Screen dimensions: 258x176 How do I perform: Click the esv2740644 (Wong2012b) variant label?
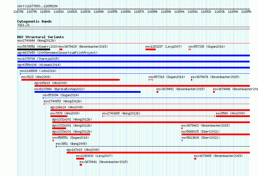click(37, 40)
